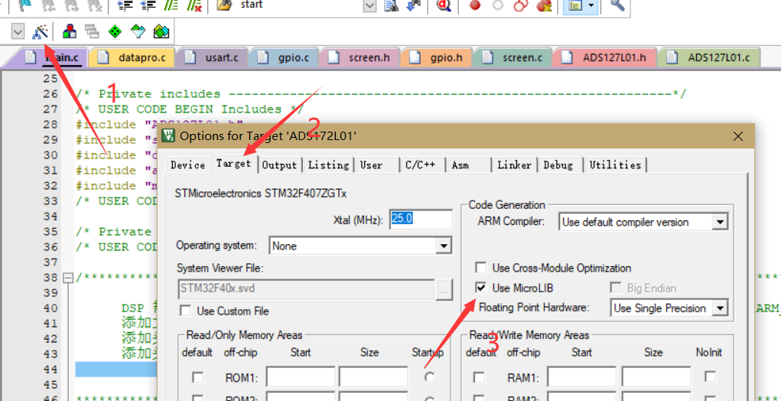The image size is (781, 401).
Task: Click the Comment selection icon
Action: pyautogui.click(x=171, y=5)
